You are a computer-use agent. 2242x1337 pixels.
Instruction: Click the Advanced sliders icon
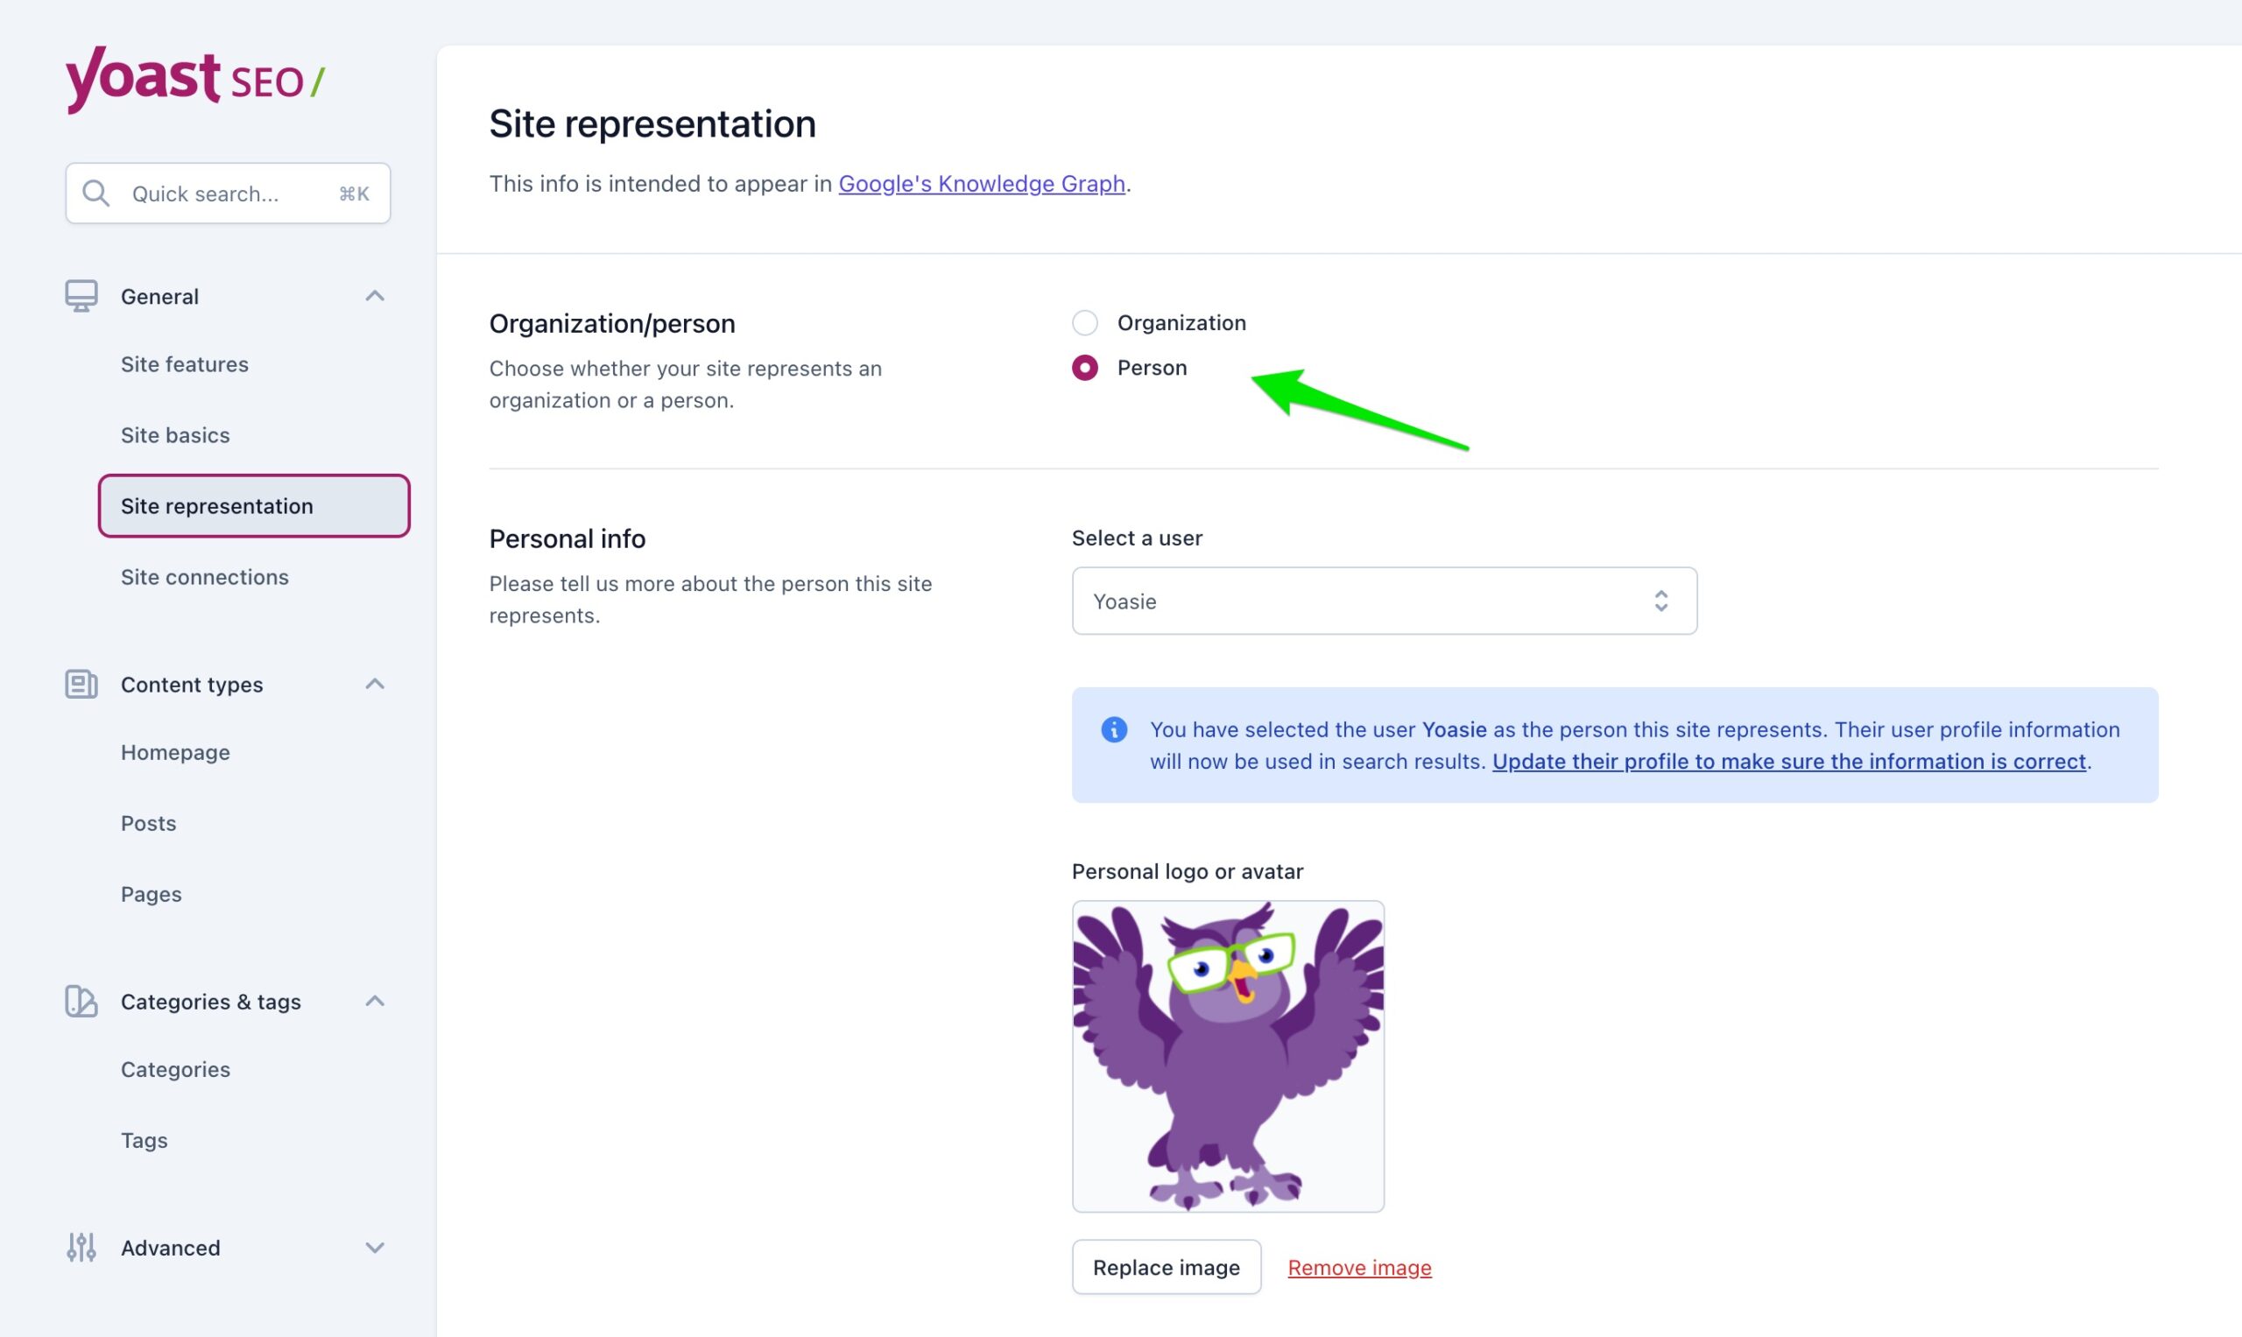[x=81, y=1248]
